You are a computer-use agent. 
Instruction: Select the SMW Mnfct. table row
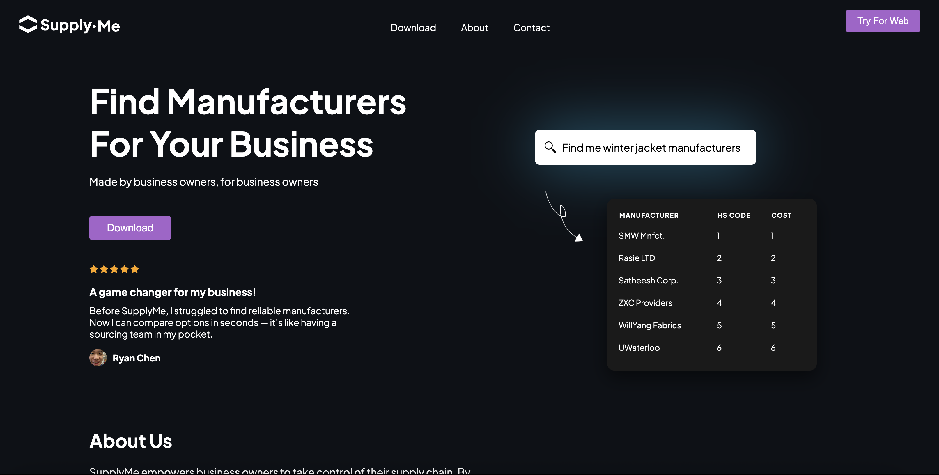[x=641, y=235]
